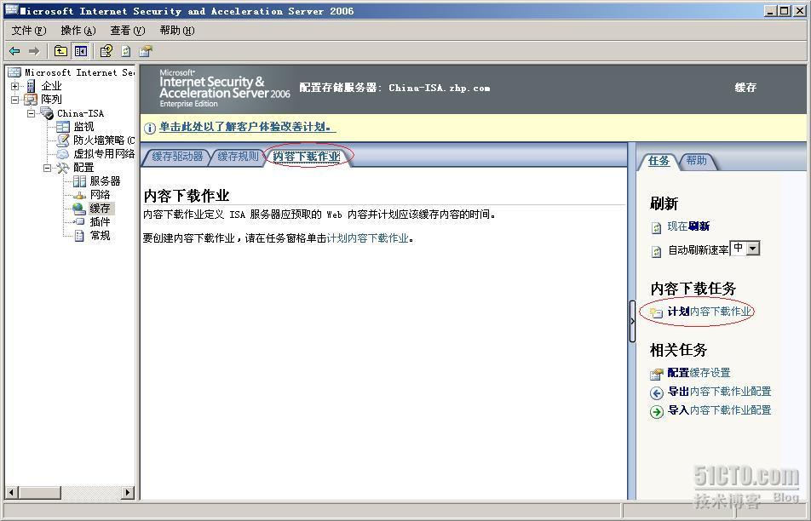
Task: Click the Back arrow toolbar icon
Action: click(x=14, y=51)
